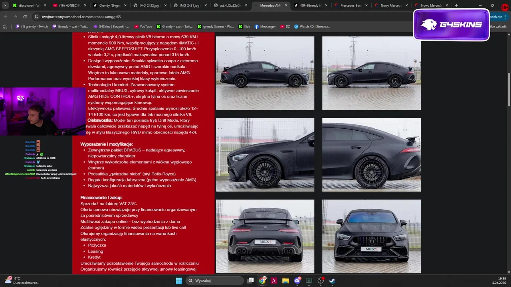
Task: Close the 'discokarol' tab
Action: [44, 6]
